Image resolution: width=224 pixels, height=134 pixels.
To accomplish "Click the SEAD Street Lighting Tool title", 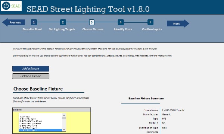I will [x=88, y=9].
